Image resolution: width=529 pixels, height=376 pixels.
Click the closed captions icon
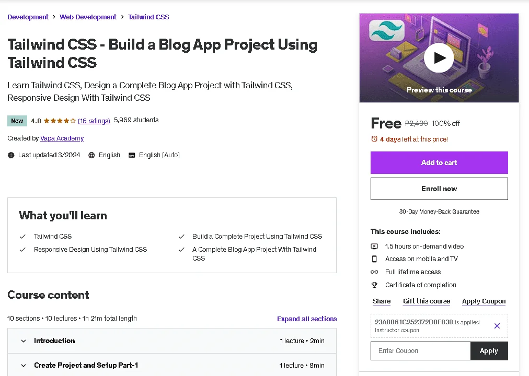pos(132,155)
